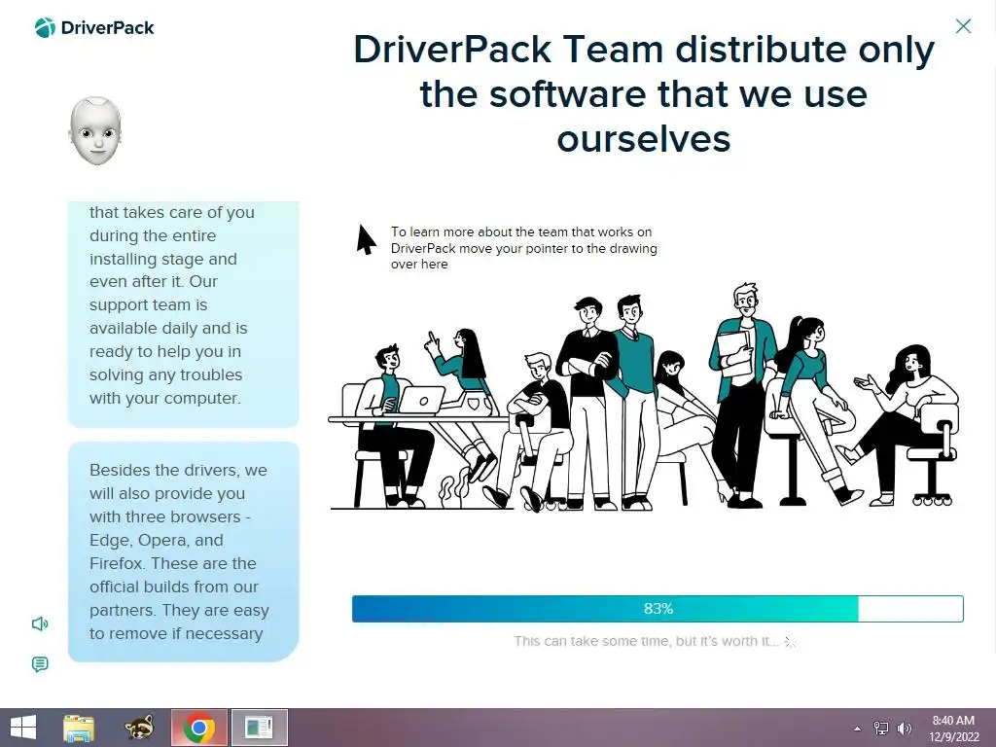Open the raccoon app in taskbar
996x747 pixels.
(139, 728)
